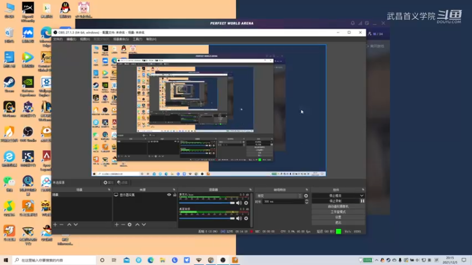Open File Explorer from the taskbar
Image resolution: width=472 pixels, height=265 pixels.
[163, 260]
